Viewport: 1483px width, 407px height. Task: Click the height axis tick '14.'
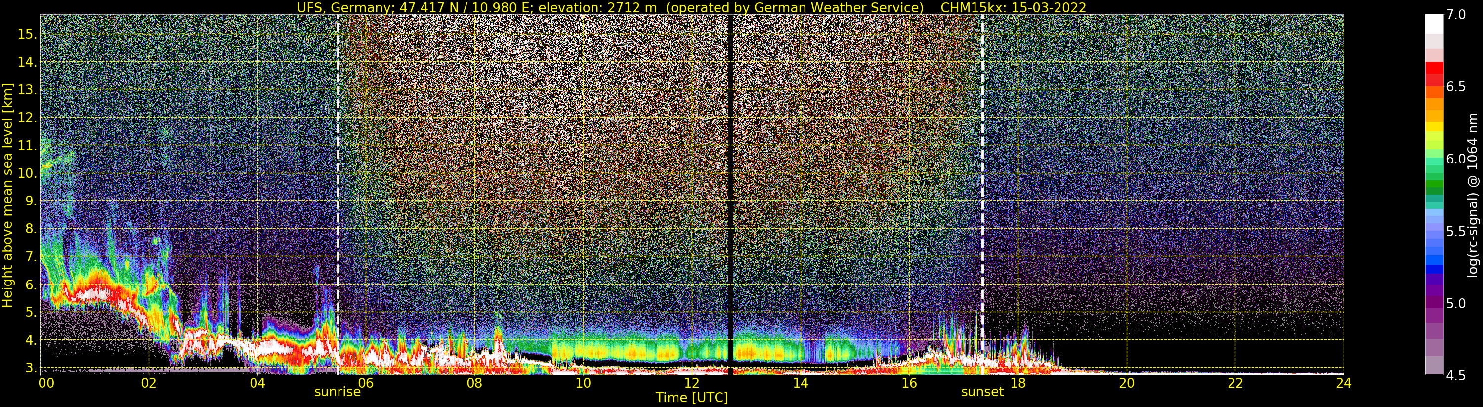(x=27, y=62)
